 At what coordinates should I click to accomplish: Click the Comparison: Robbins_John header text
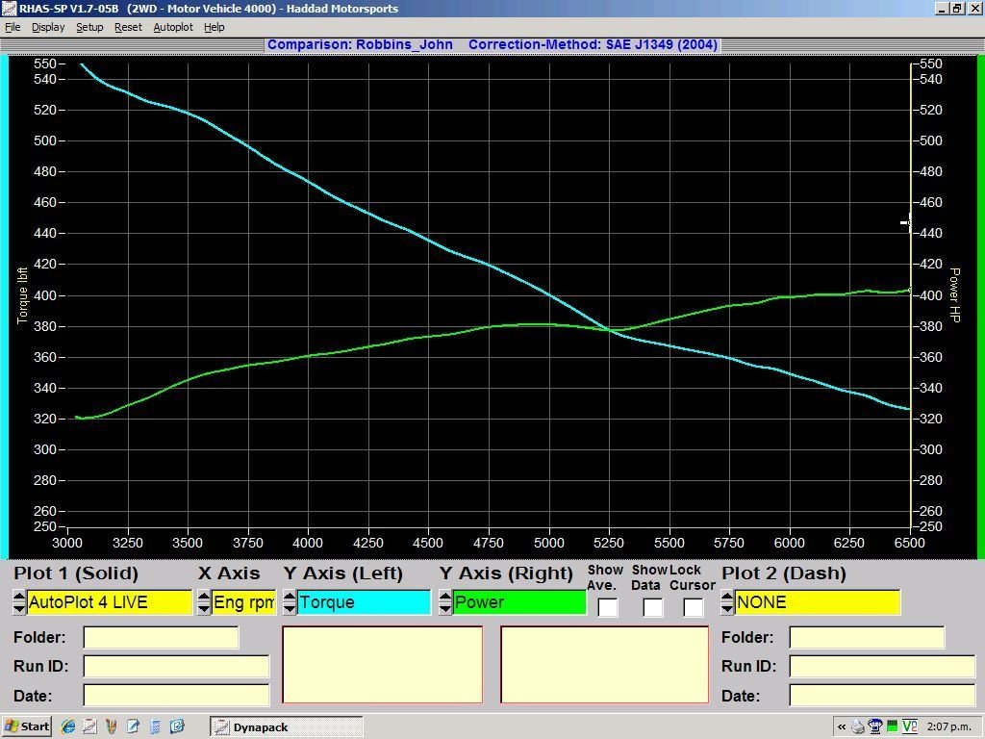360,44
